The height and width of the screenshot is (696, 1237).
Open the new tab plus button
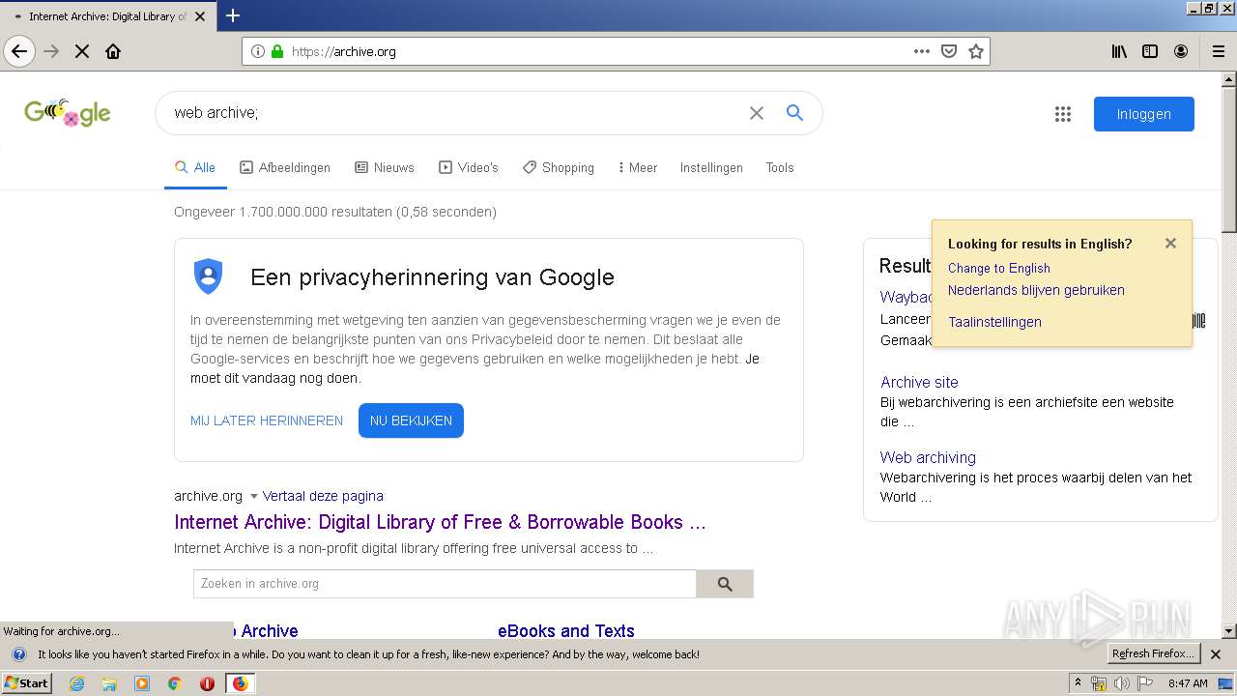point(233,15)
